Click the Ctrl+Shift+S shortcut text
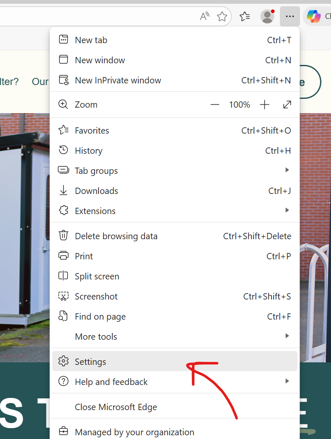331x439 pixels. [267, 296]
